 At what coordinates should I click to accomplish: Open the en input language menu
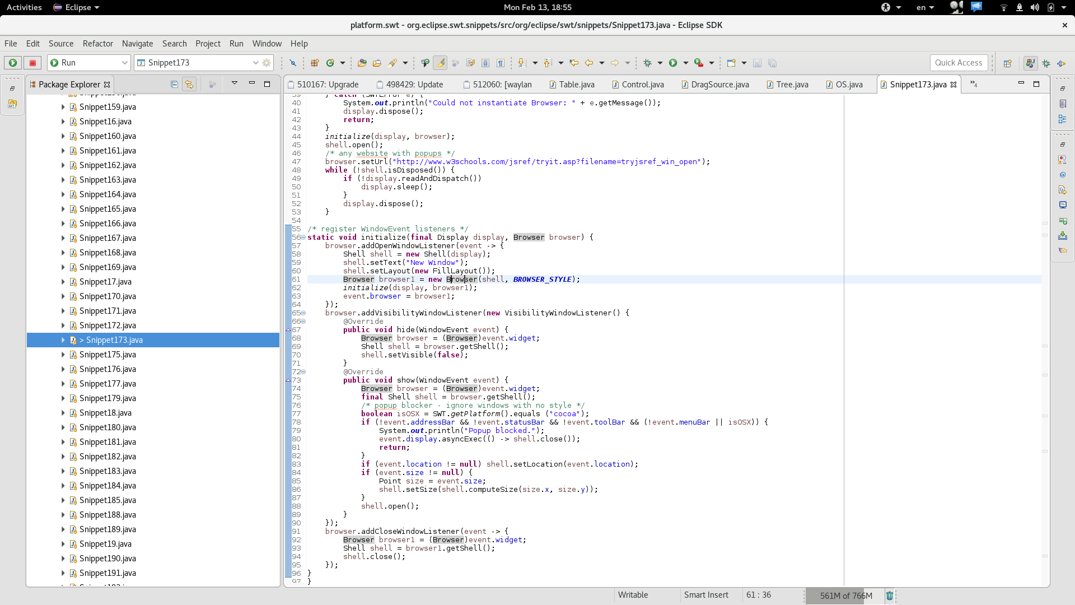click(x=925, y=7)
